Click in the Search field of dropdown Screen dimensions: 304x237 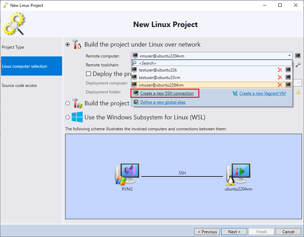212,63
